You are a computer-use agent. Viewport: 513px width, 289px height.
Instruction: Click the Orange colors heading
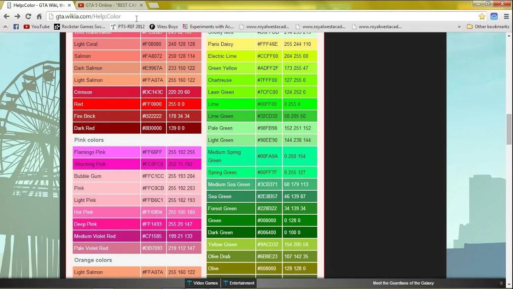[x=93, y=260]
